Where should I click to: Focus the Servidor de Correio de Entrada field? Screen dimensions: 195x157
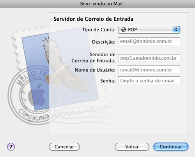pyautogui.click(x=149, y=58)
